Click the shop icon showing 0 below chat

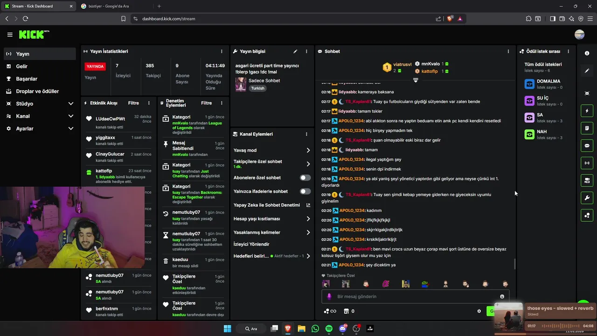coord(349,311)
